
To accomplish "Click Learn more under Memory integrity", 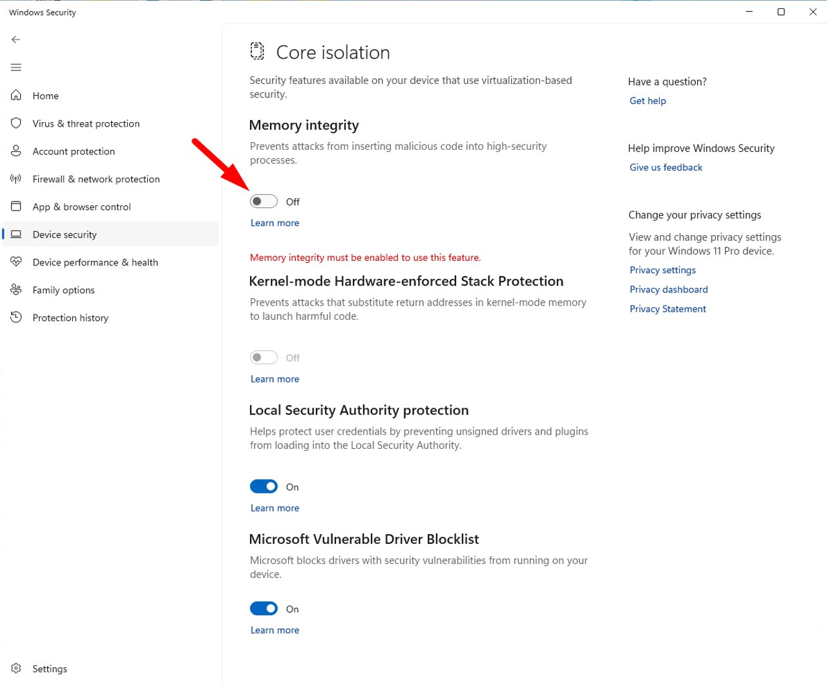I will pos(275,223).
